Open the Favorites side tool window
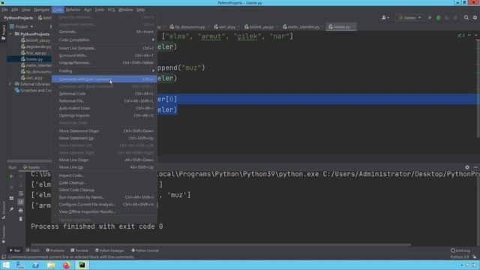Image resolution: width=480 pixels, height=270 pixels. [3, 235]
